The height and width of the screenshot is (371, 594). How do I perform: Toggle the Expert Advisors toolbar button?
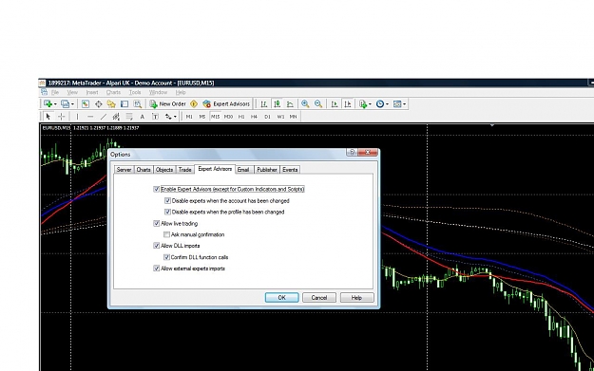[226, 103]
